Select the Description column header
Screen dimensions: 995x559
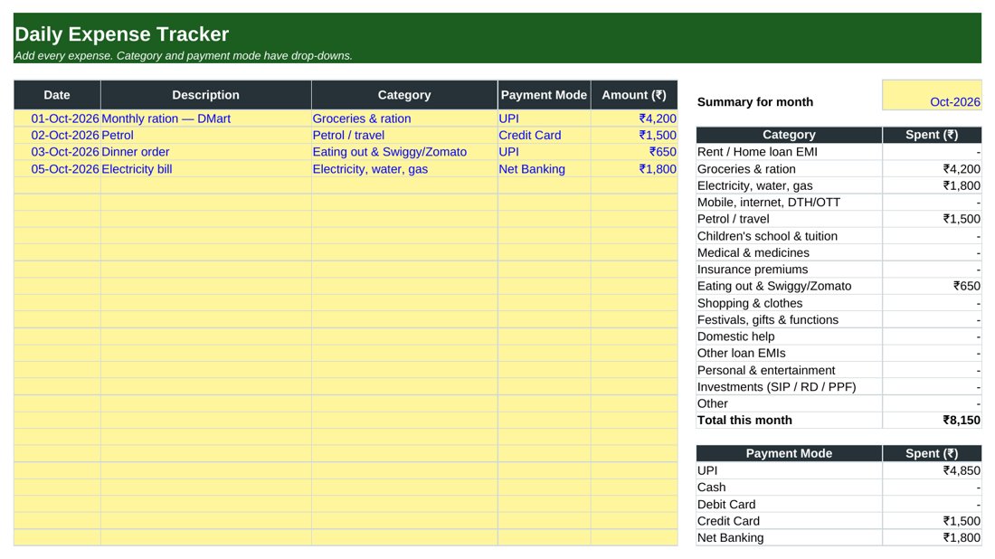[x=205, y=95]
